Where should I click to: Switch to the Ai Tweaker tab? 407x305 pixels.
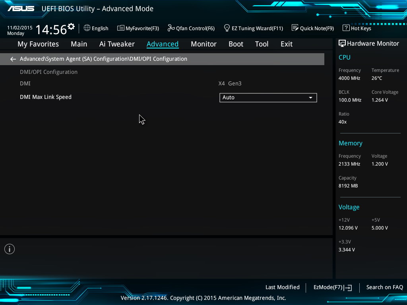pos(117,44)
